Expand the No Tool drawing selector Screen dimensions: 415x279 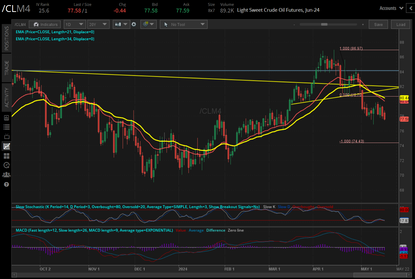(183, 24)
